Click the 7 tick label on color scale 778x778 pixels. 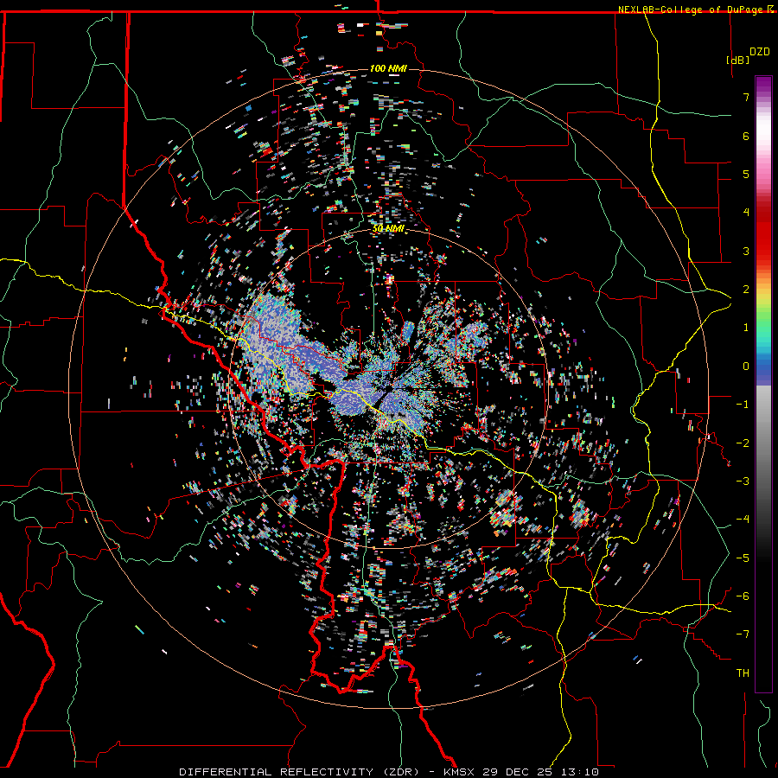coord(746,97)
